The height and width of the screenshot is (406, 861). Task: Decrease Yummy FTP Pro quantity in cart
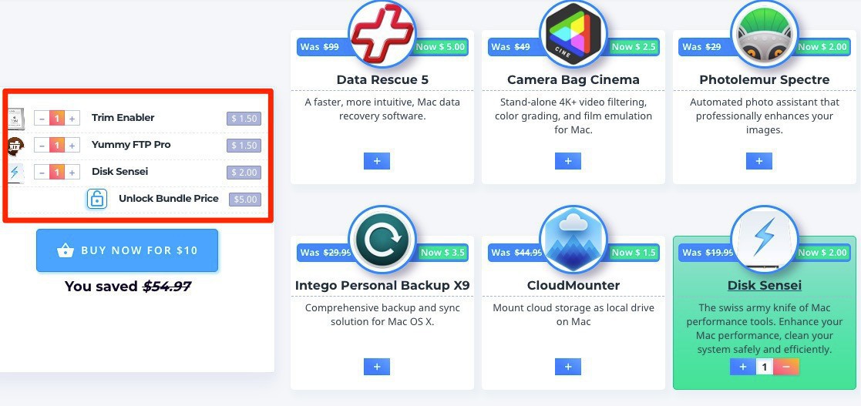point(42,146)
